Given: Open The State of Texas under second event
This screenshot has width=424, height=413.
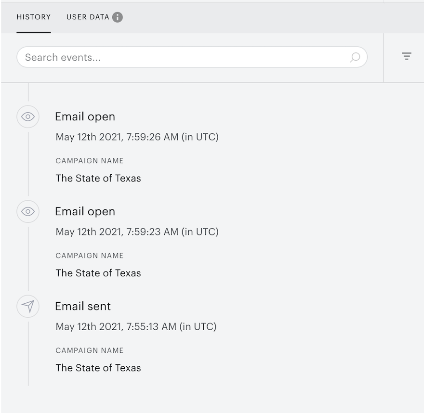Looking at the screenshot, I should [98, 273].
